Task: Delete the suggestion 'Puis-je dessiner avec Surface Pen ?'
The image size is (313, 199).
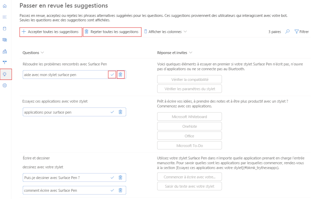Action: pyautogui.click(x=120, y=177)
